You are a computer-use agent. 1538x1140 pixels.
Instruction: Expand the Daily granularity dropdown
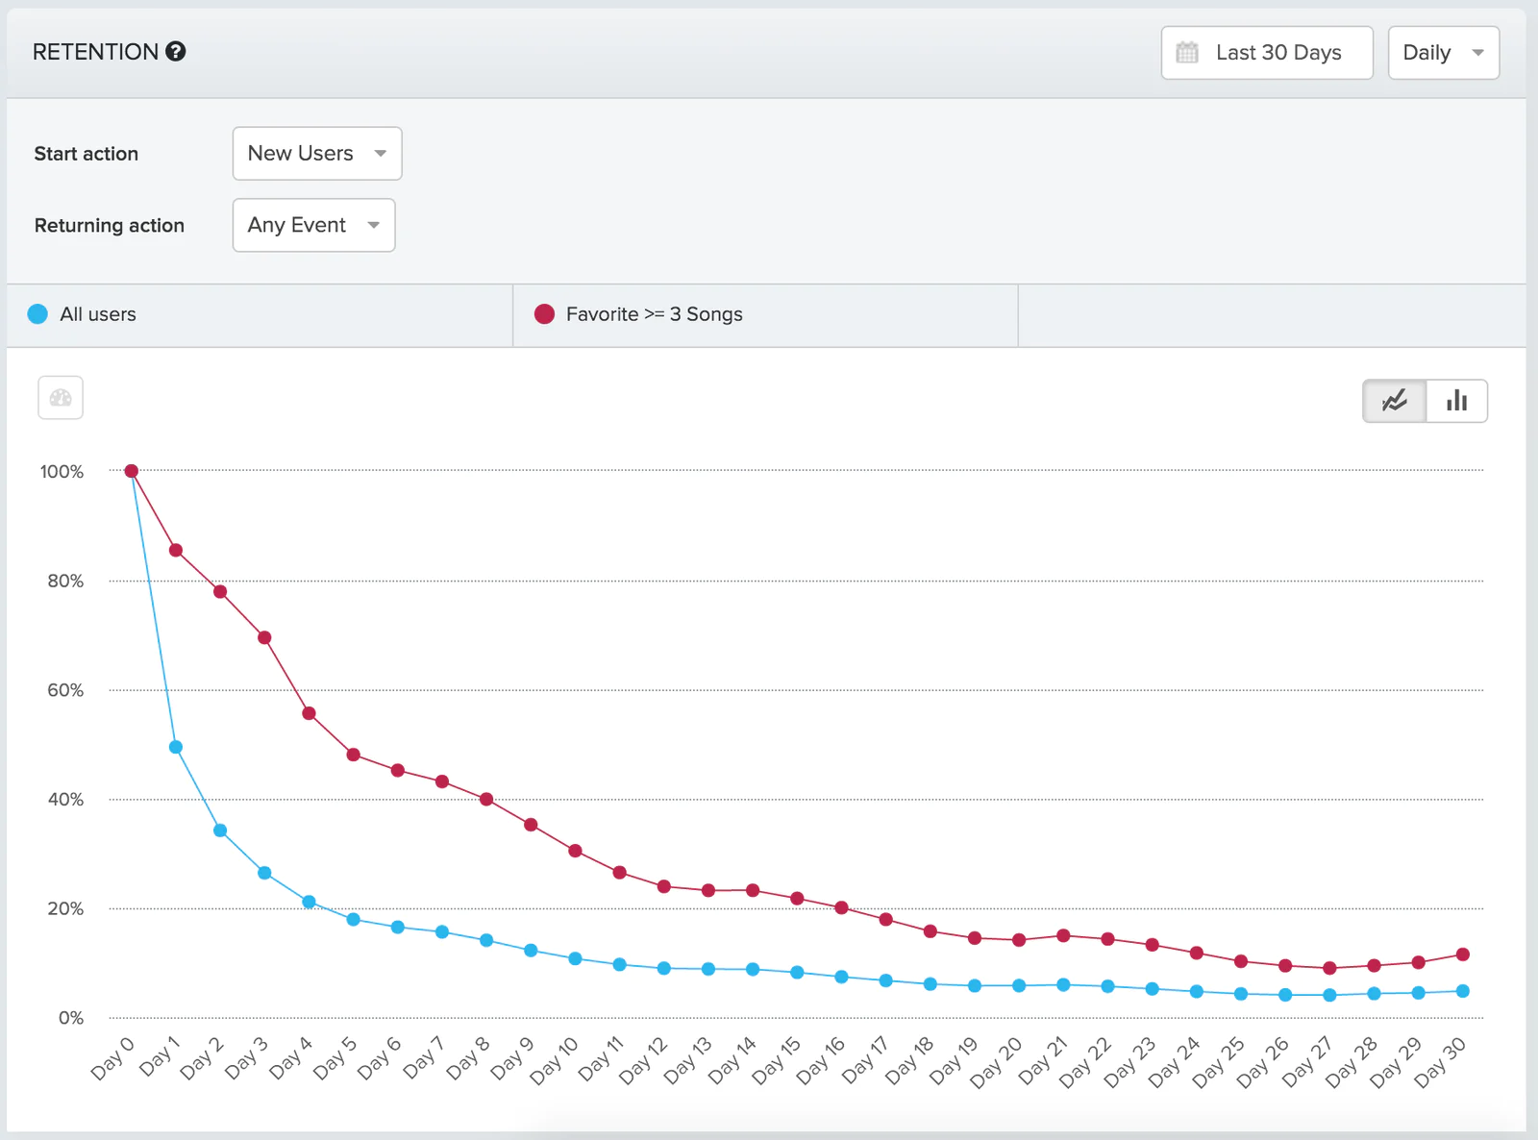click(1444, 53)
